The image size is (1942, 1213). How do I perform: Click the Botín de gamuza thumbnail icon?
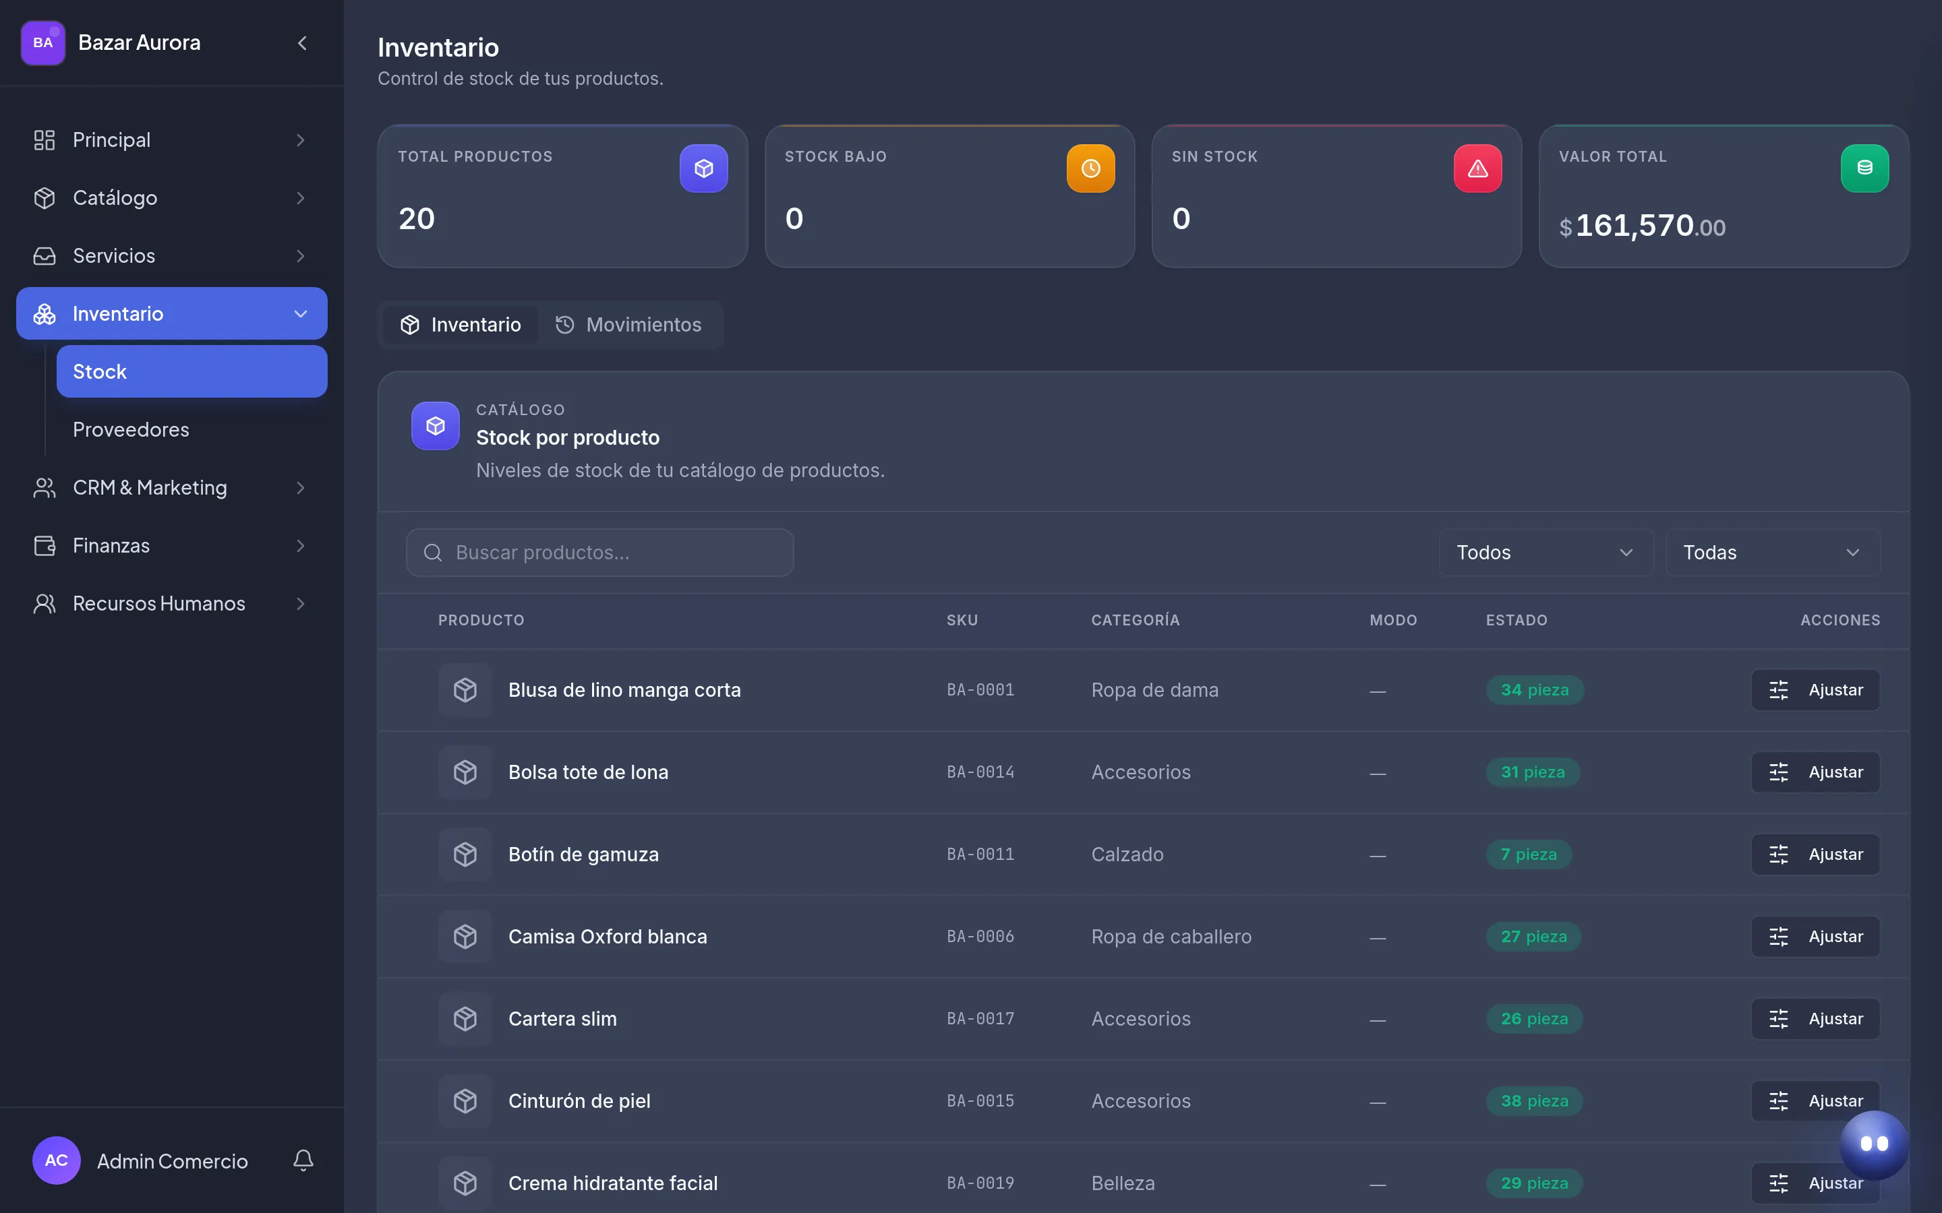click(x=465, y=854)
